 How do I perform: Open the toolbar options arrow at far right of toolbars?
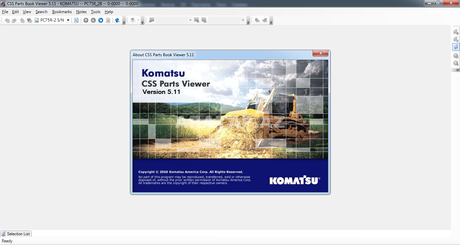point(271,21)
